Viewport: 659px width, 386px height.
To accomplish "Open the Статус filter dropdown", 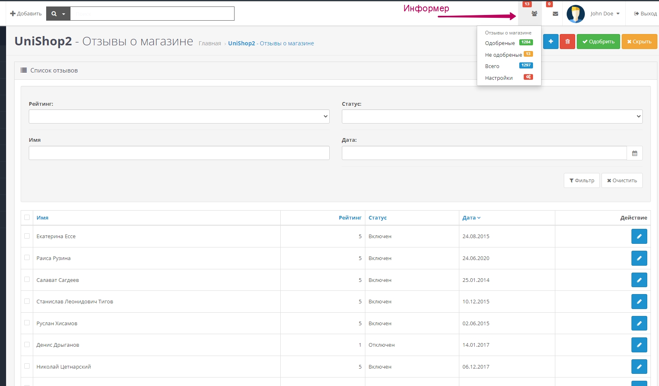I will (x=492, y=117).
